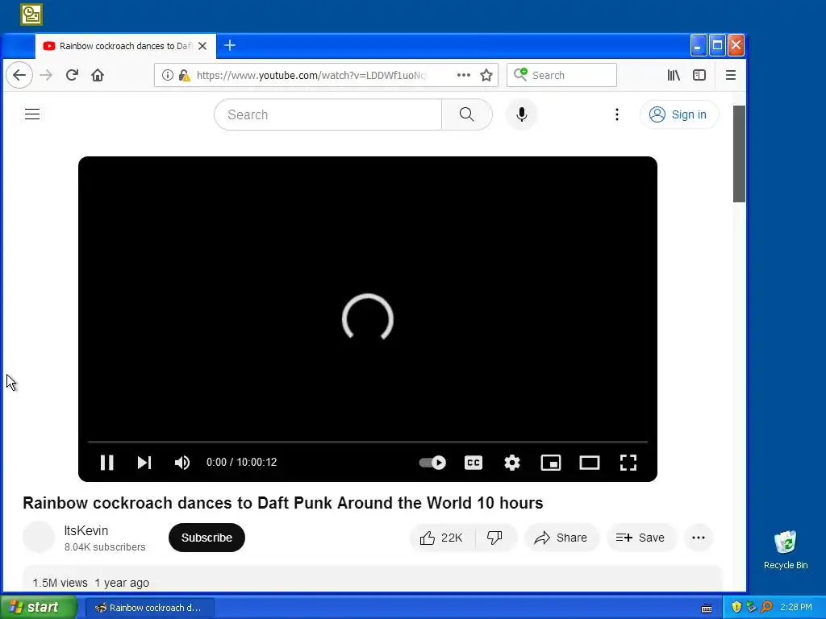Click the 0:00 / 10:00:12 time display
This screenshot has height=619, width=826.
coord(241,462)
